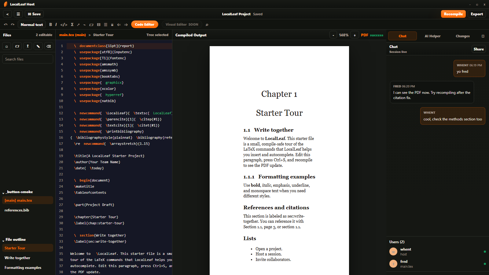This screenshot has width=489, height=275.
Task: Recompile the LaTeX project
Action: (453, 14)
